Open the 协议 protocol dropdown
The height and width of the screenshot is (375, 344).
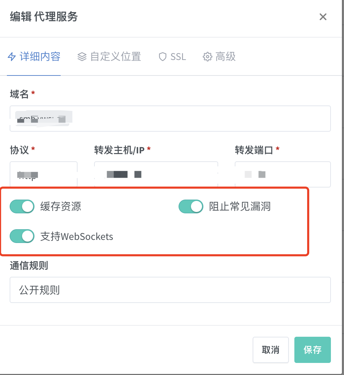click(43, 174)
